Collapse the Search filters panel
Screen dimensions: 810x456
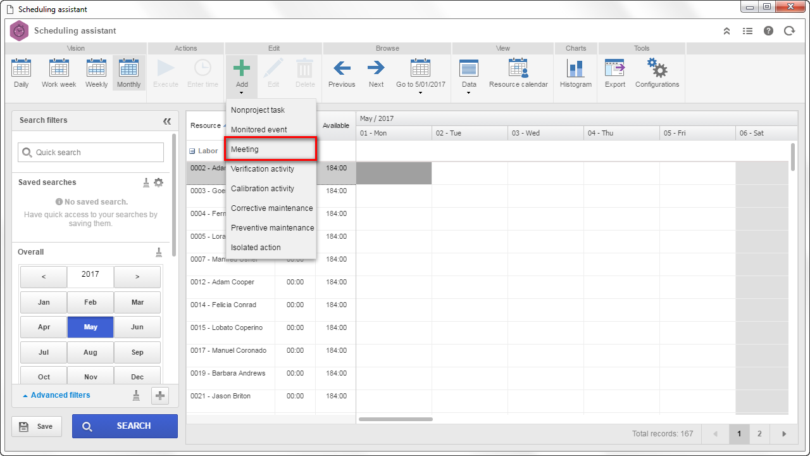167,121
